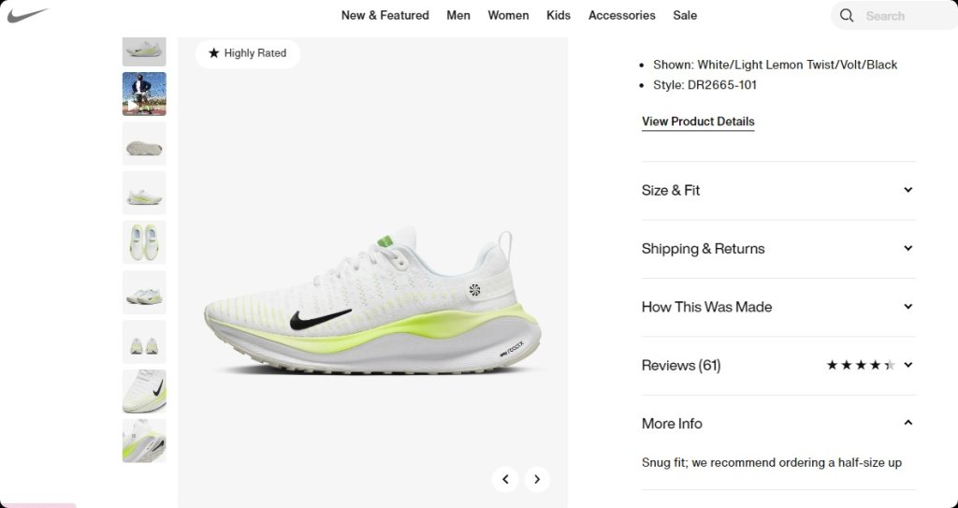This screenshot has height=508, width=958.
Task: Show the next product image
Action: [x=537, y=479]
